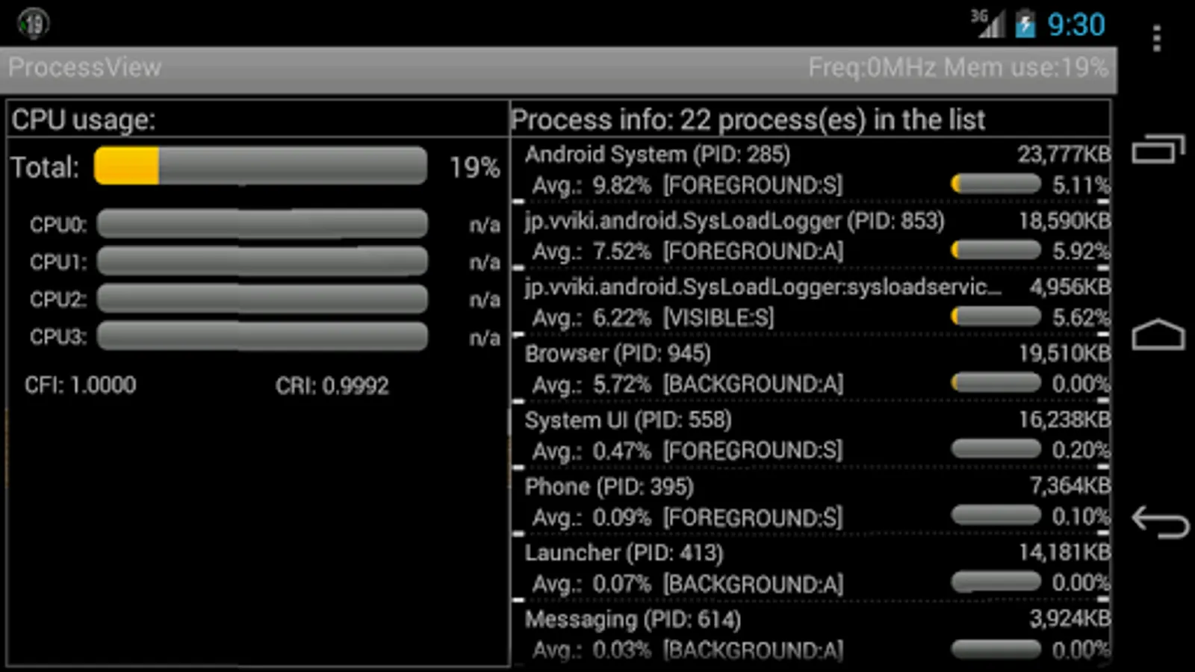Tap the back navigation button
Image resolution: width=1195 pixels, height=672 pixels.
point(1160,521)
